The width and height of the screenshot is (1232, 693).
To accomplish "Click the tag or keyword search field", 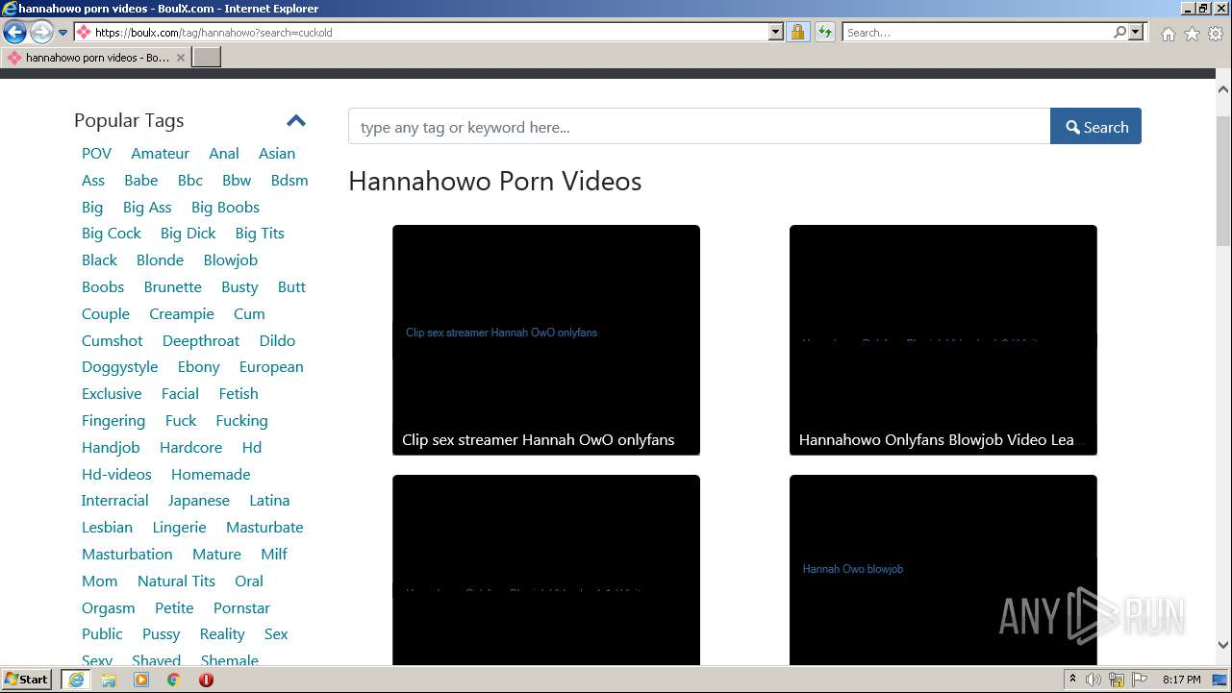I will pos(699,127).
